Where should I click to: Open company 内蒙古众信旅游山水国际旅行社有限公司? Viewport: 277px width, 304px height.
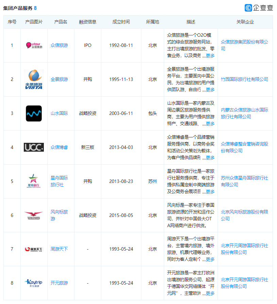click(244, 114)
